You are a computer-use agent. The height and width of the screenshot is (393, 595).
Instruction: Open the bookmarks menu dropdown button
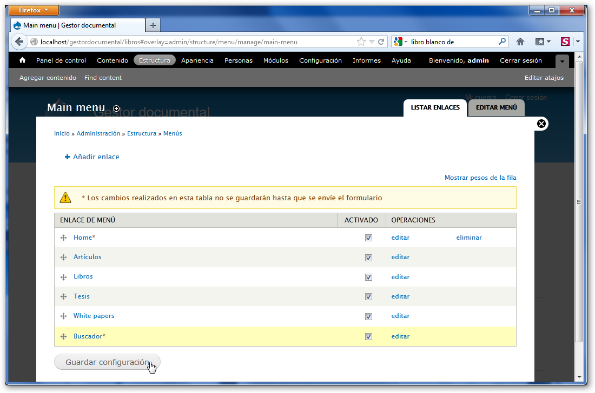tap(543, 42)
